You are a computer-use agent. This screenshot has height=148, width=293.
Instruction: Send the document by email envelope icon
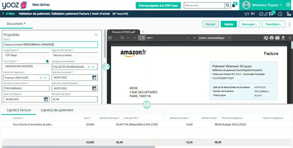point(277,38)
